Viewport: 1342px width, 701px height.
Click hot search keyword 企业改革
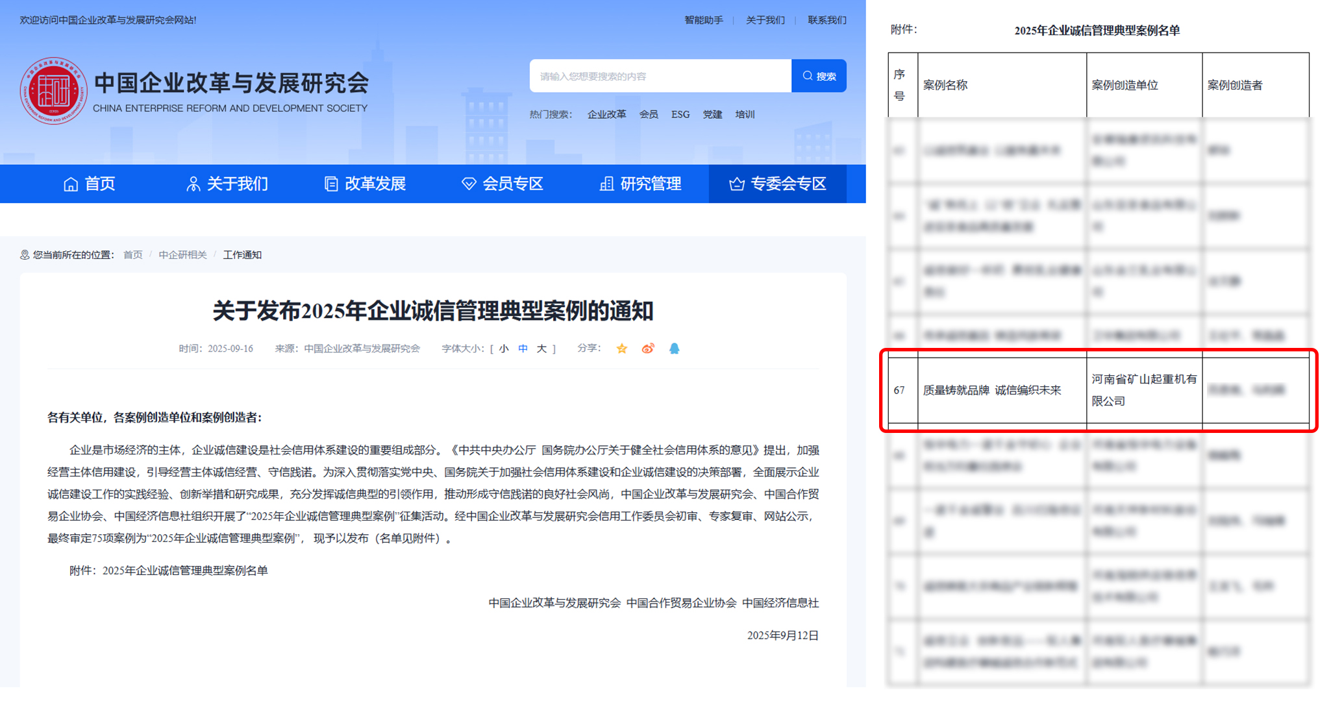click(606, 114)
